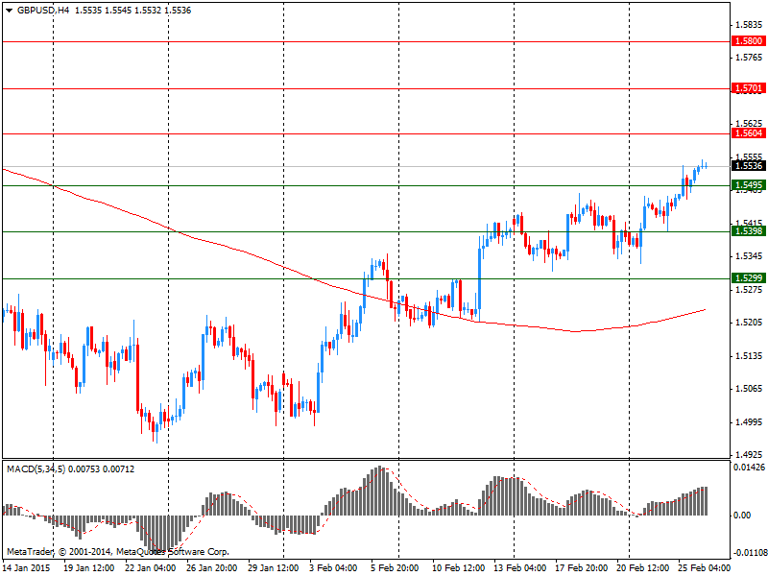Viewport: 768px width, 576px height.
Task: Click the 25 Feb 04:00 time label
Action: pyautogui.click(x=705, y=568)
